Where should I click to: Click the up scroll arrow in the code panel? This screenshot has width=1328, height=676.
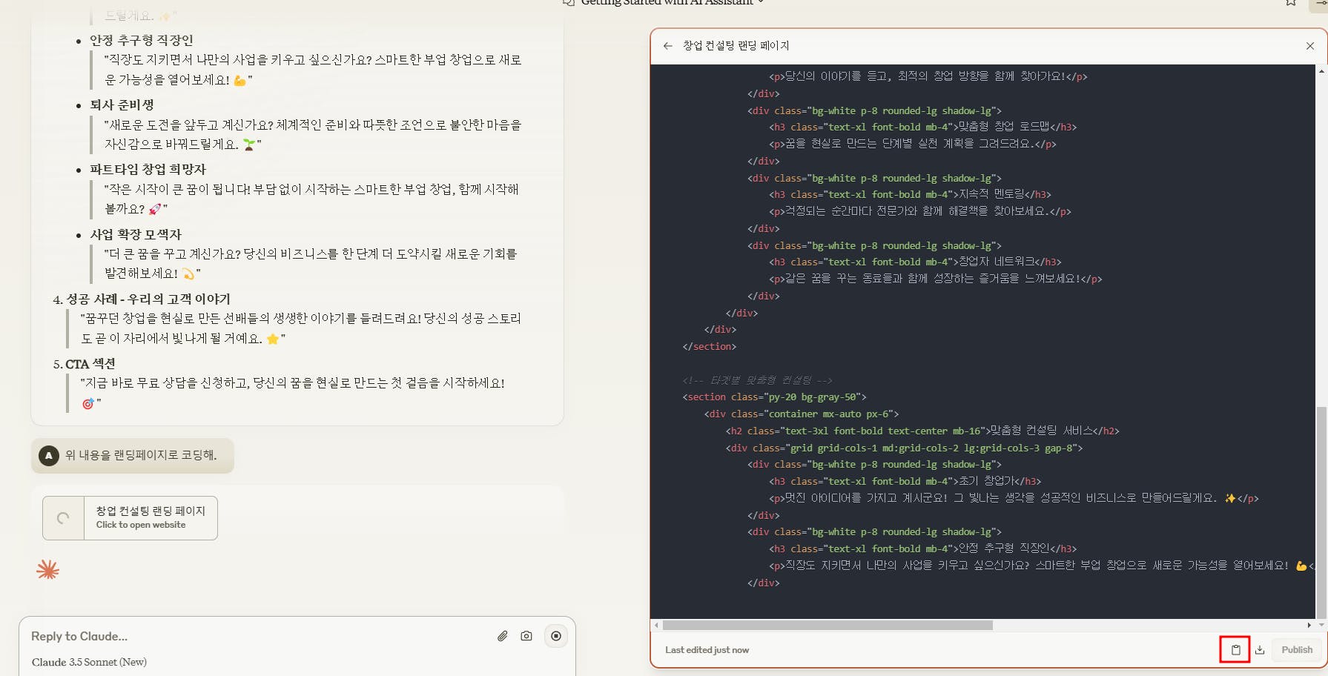pos(1321,71)
